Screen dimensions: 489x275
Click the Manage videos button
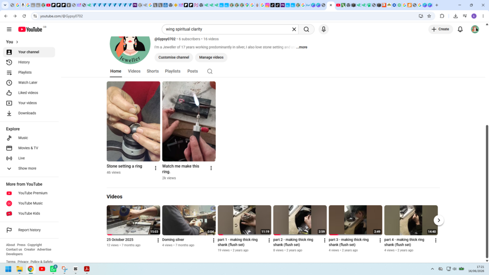211,57
